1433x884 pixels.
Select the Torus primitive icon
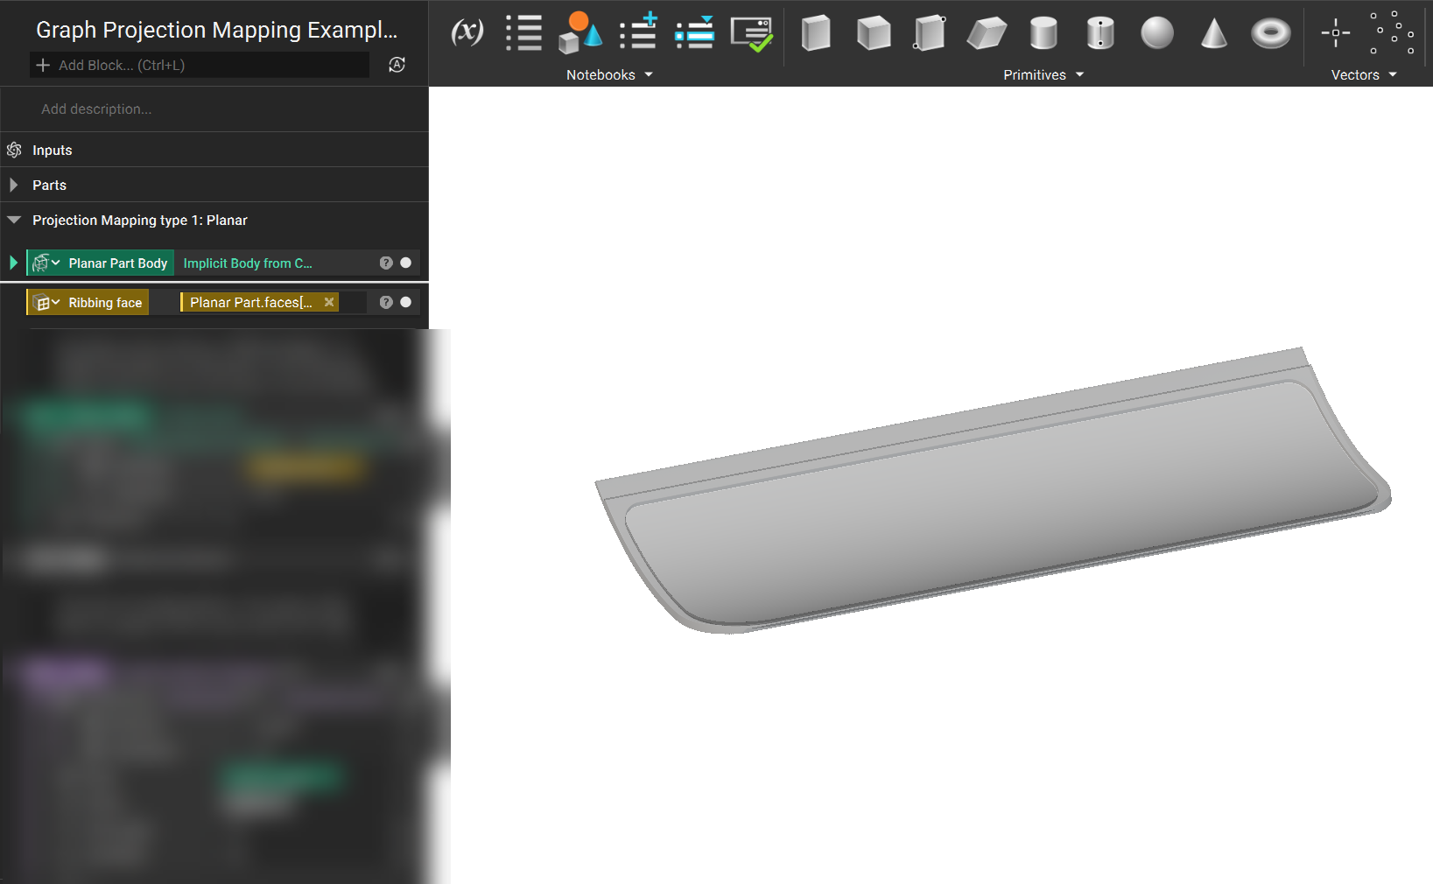coord(1270,33)
